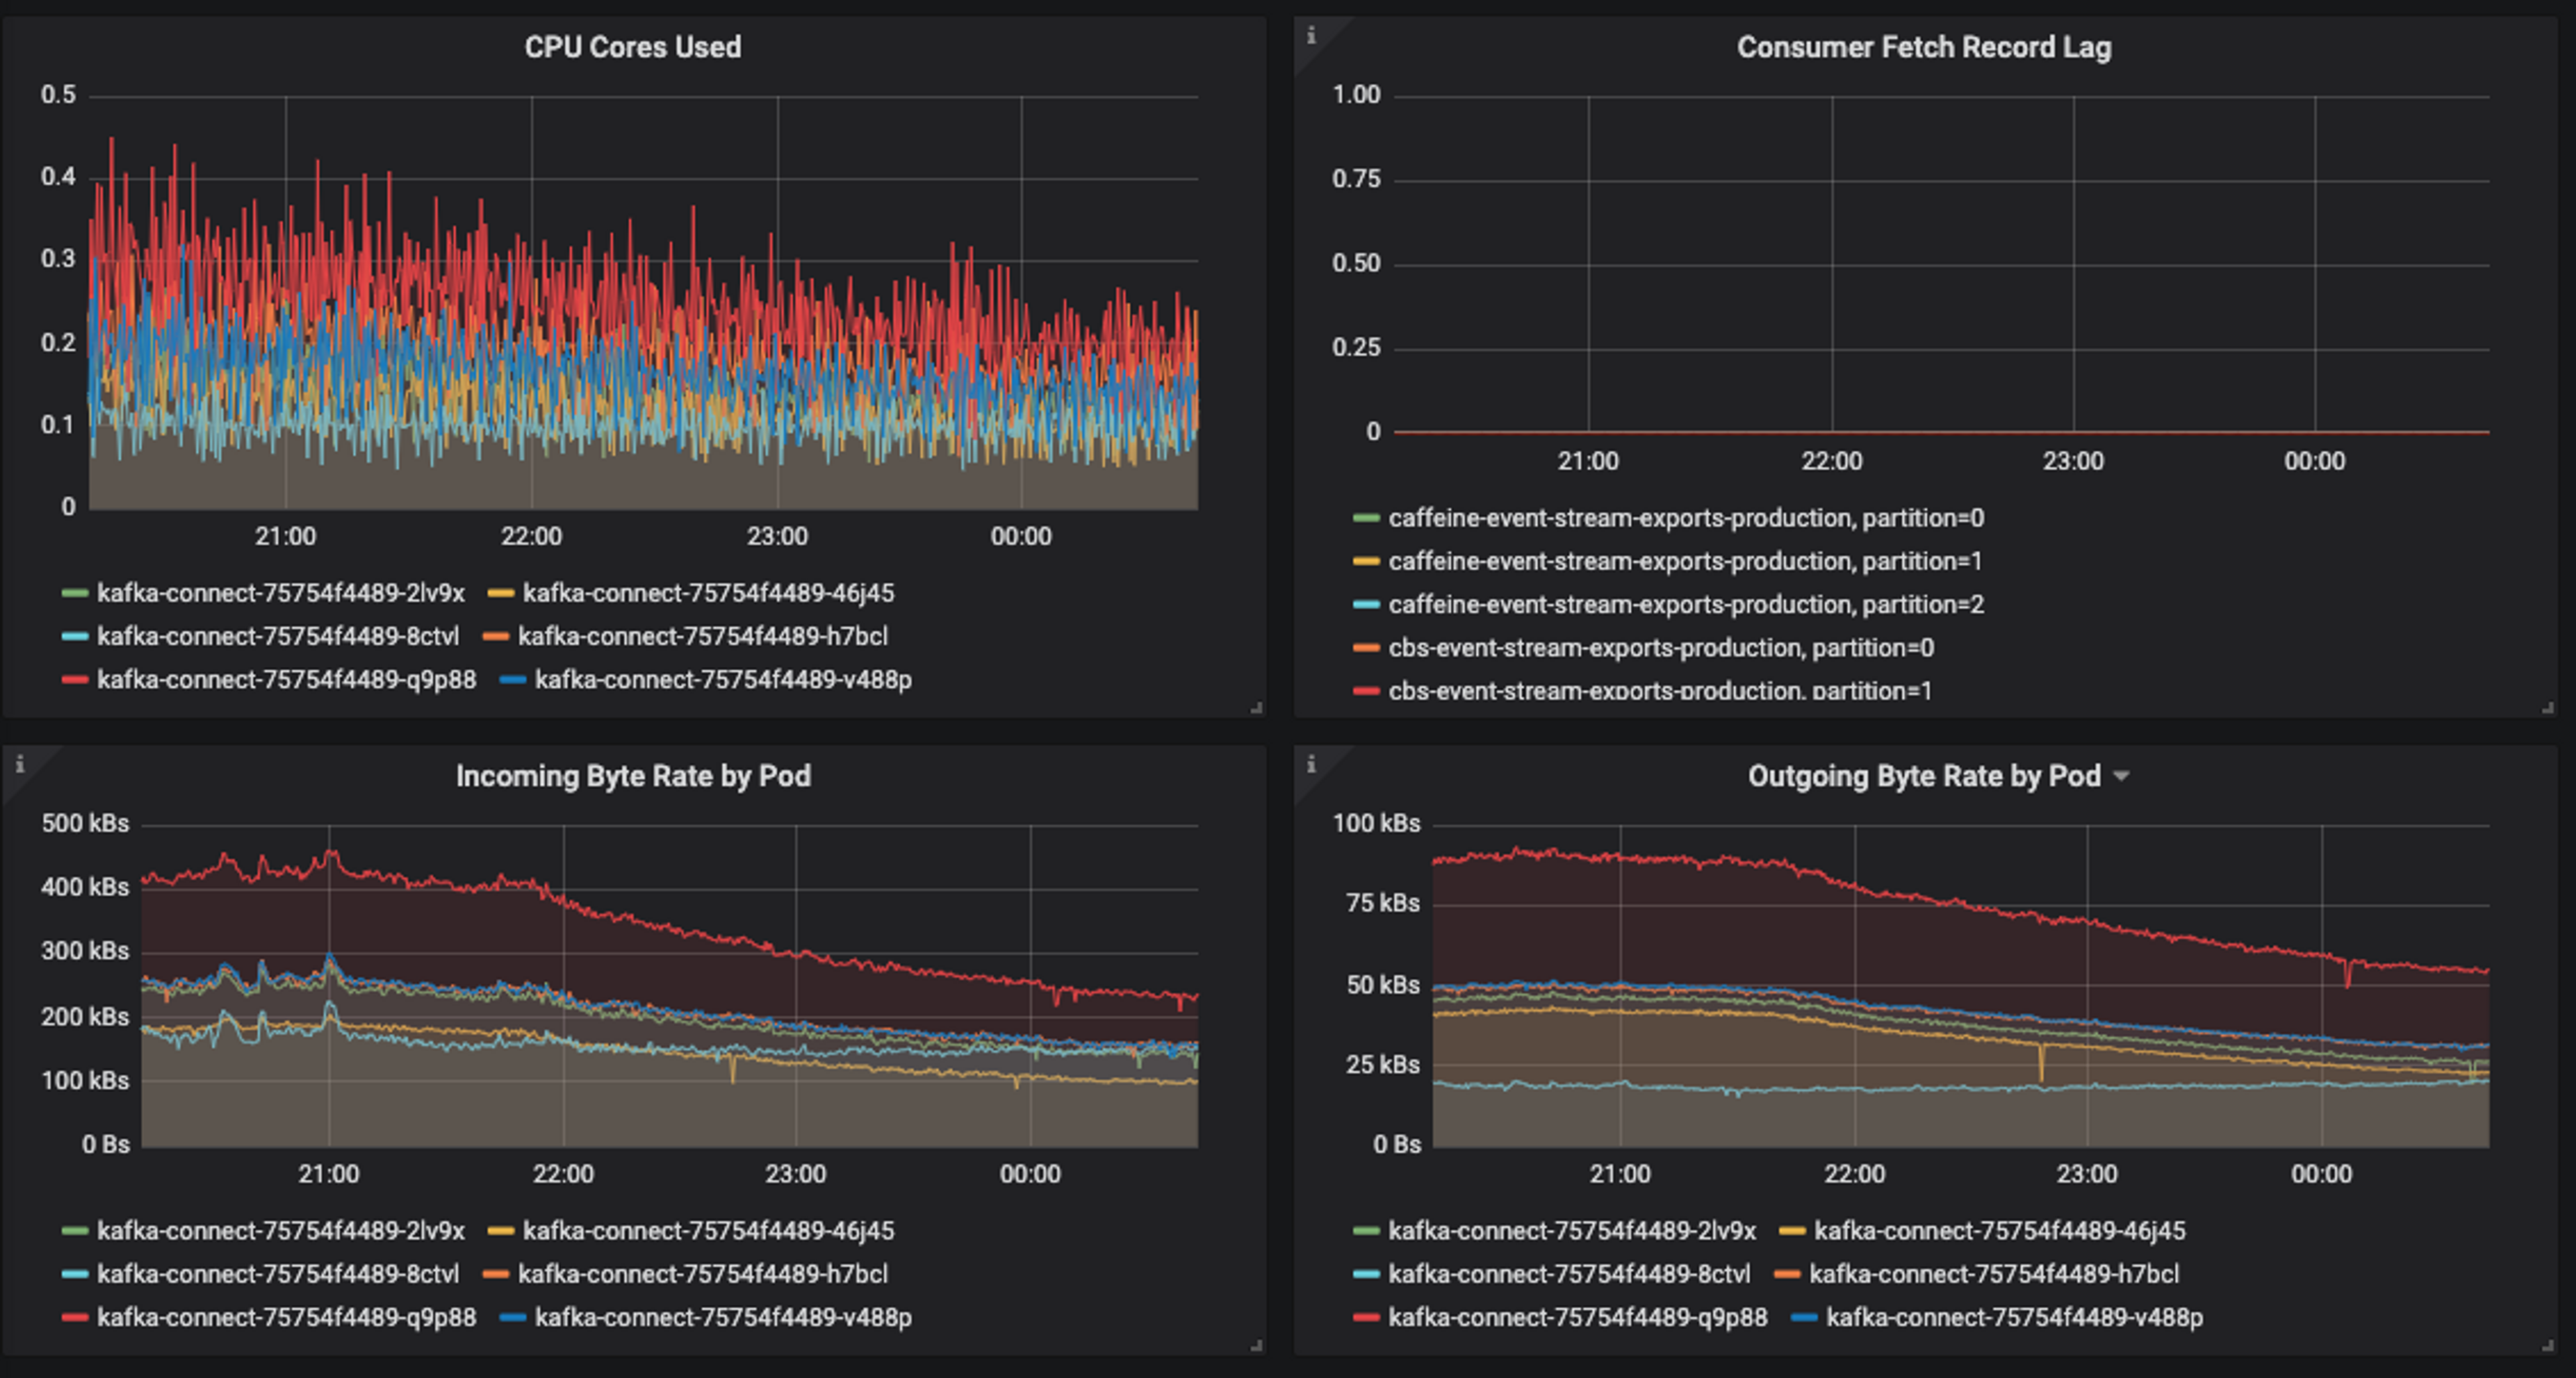Toggle v488p series in Outgoing Byte Rate legend
Screen dimensions: 2576x1378
point(2014,1318)
